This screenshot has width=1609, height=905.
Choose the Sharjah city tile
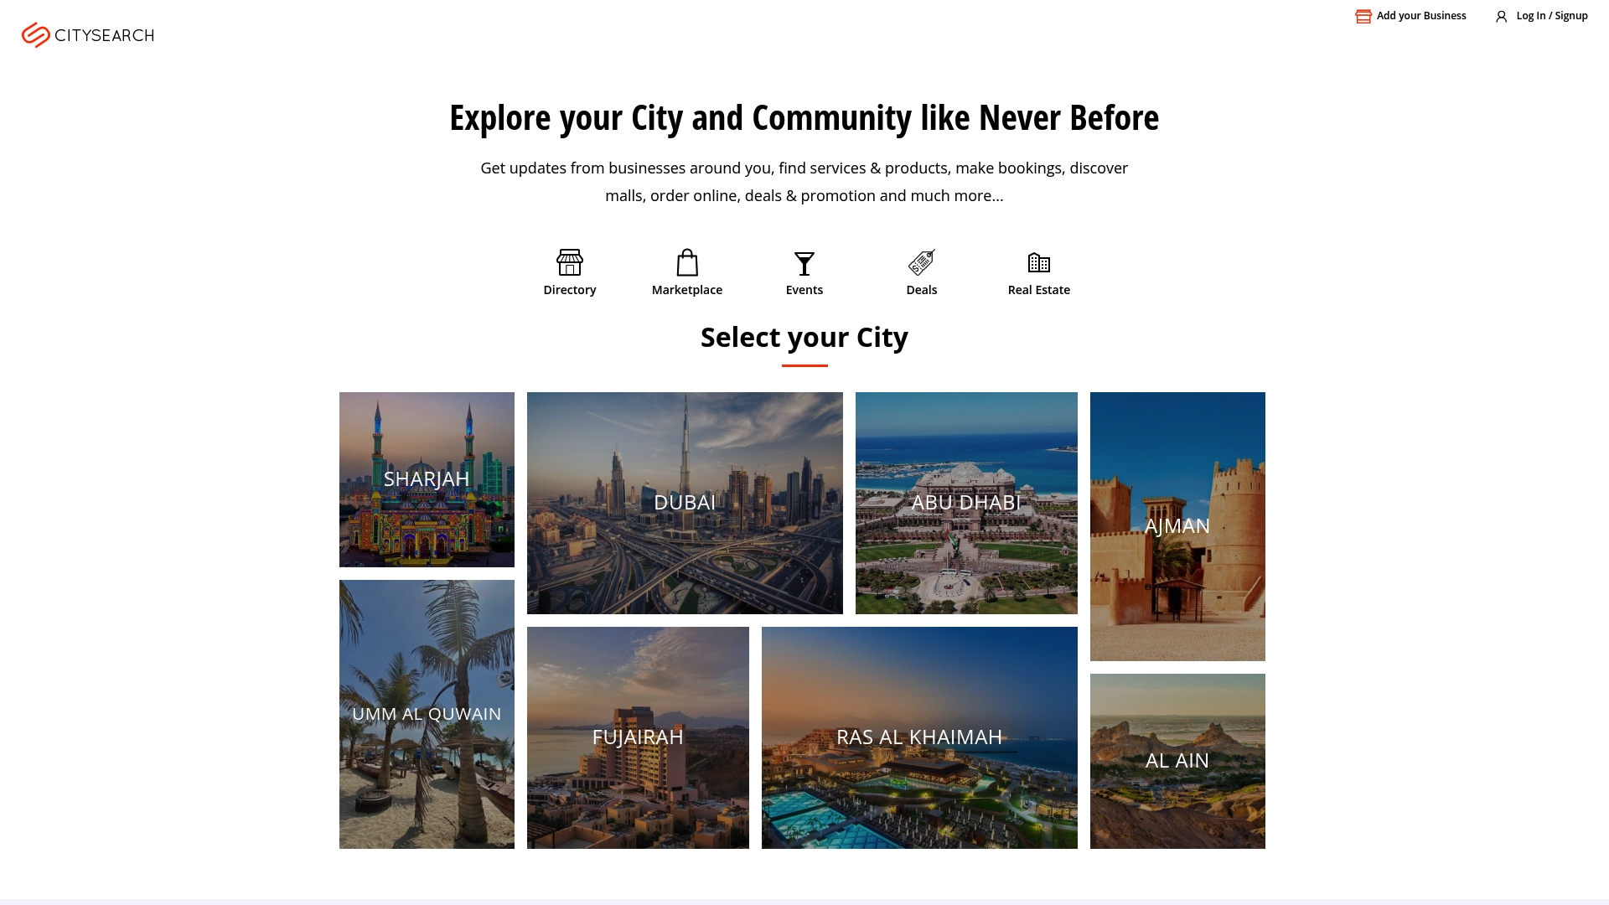tap(427, 479)
